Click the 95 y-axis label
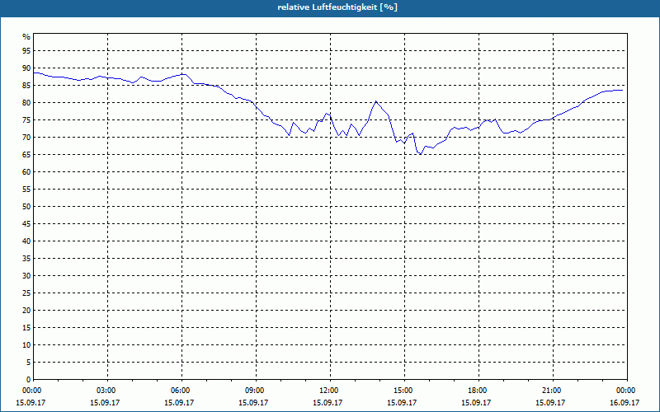The width and height of the screenshot is (660, 412). coord(26,51)
